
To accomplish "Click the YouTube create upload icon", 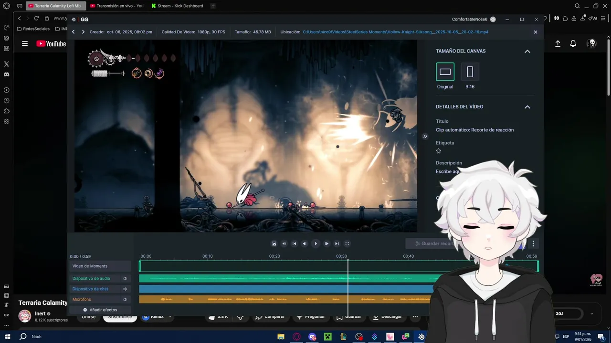I will coord(558,43).
